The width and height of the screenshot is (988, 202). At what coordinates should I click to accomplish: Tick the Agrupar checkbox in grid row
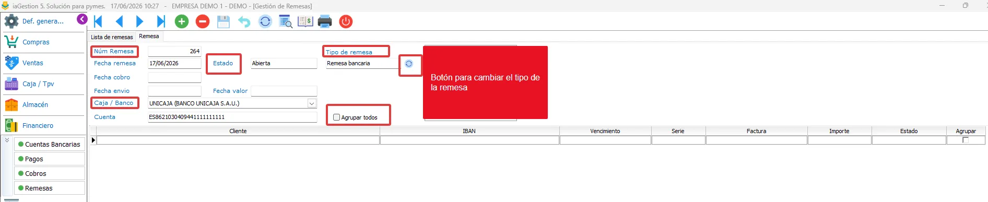[x=966, y=140]
